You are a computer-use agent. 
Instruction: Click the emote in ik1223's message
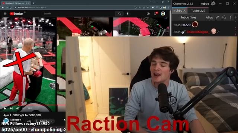point(195,24)
